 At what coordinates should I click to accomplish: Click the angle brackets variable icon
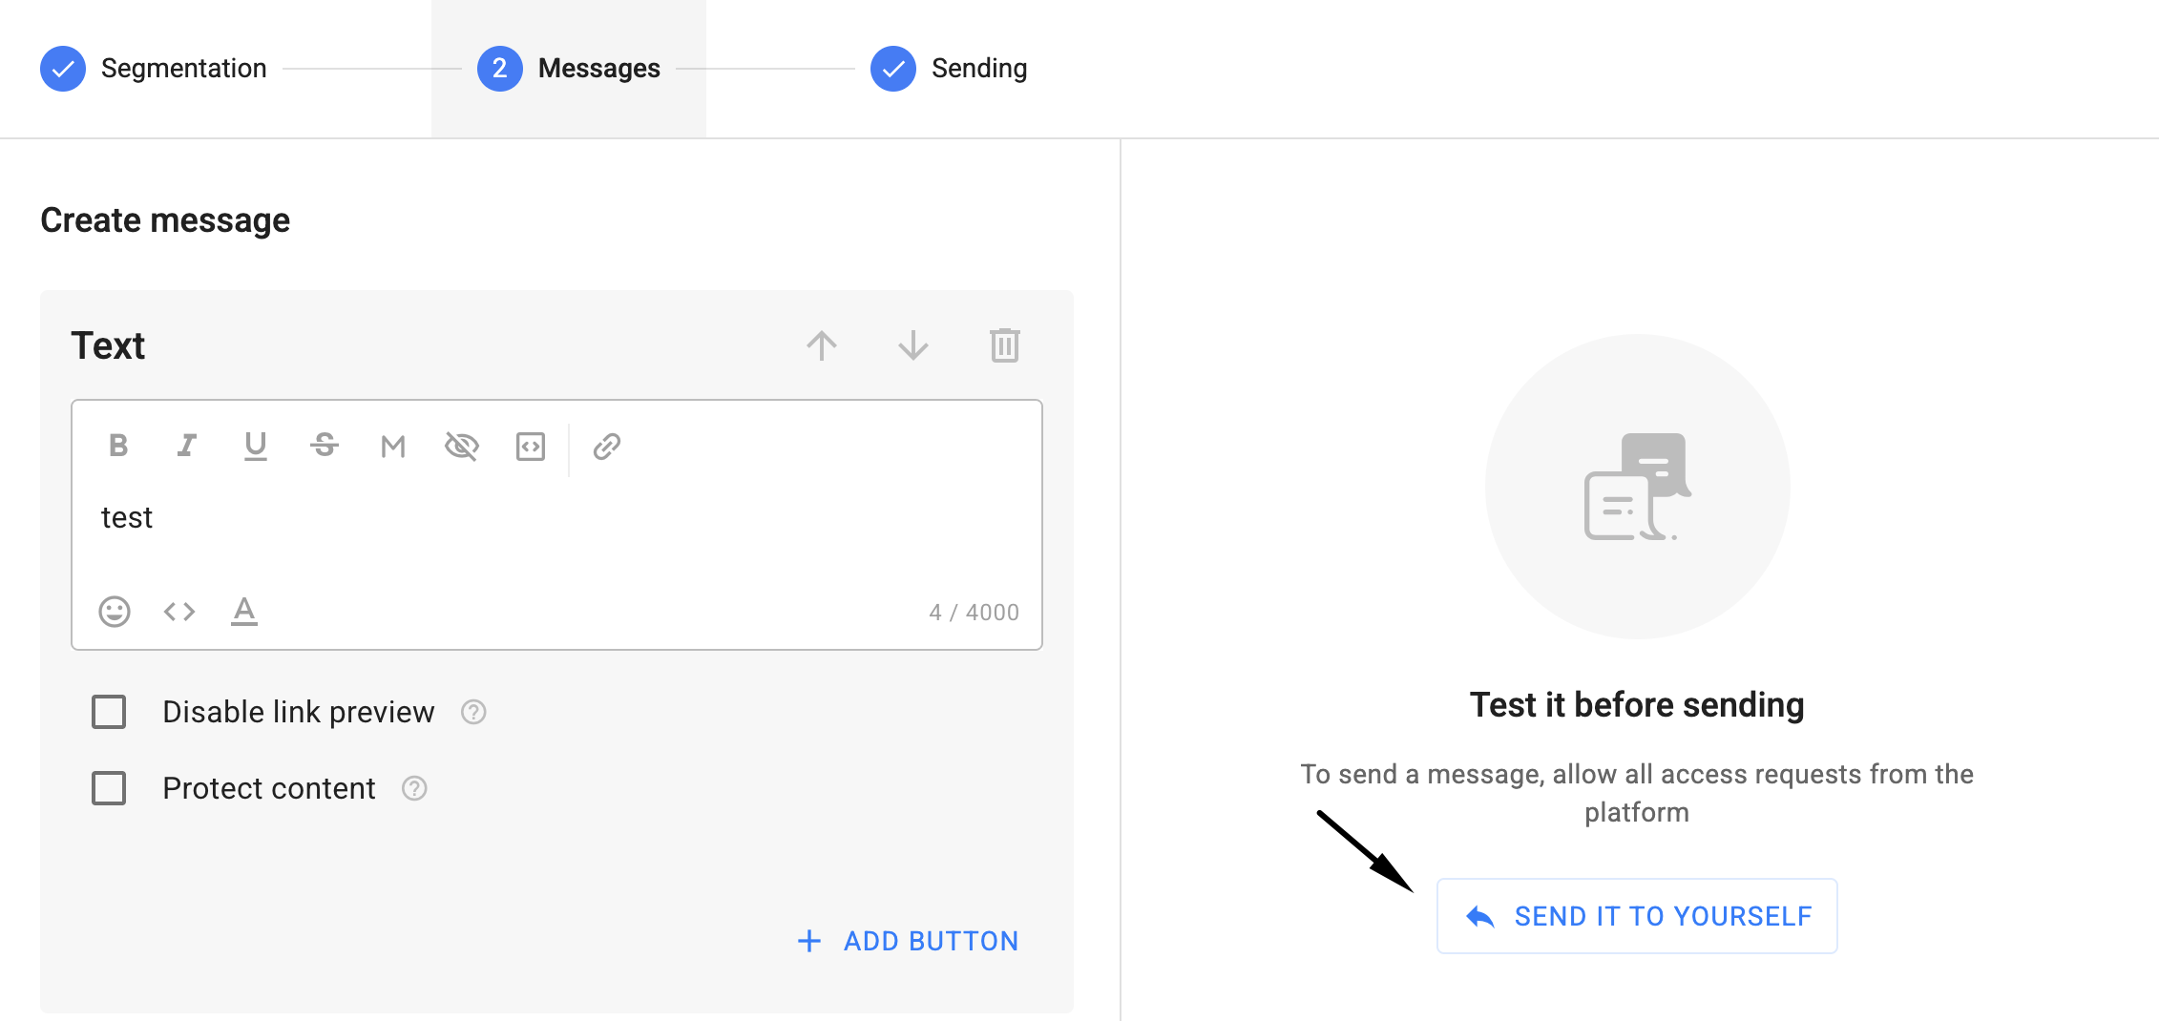click(179, 611)
